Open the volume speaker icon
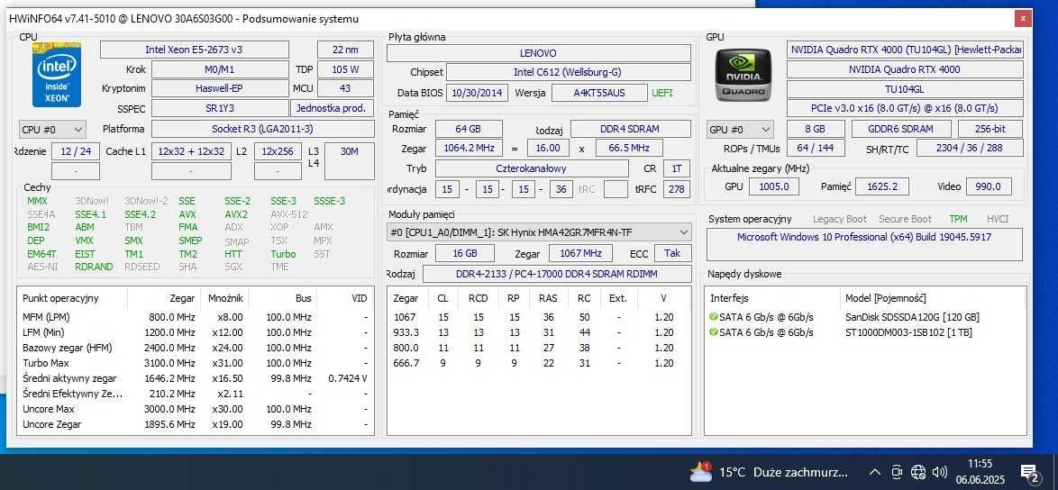 939,472
